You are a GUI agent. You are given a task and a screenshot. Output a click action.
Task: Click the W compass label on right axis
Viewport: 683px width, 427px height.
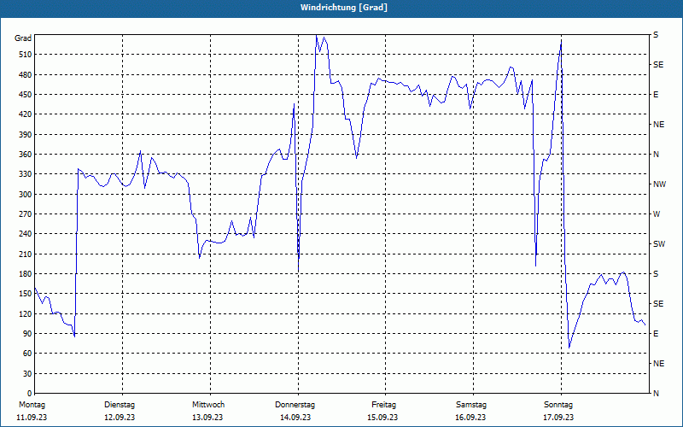pos(657,214)
